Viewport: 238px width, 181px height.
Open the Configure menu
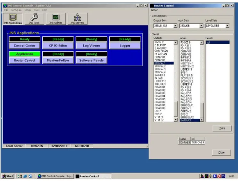[x=16, y=10]
